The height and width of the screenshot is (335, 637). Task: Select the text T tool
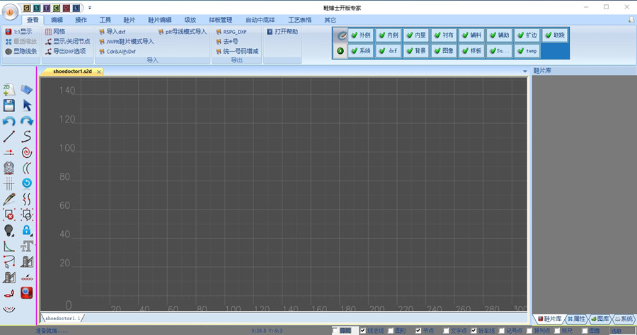coord(27,246)
